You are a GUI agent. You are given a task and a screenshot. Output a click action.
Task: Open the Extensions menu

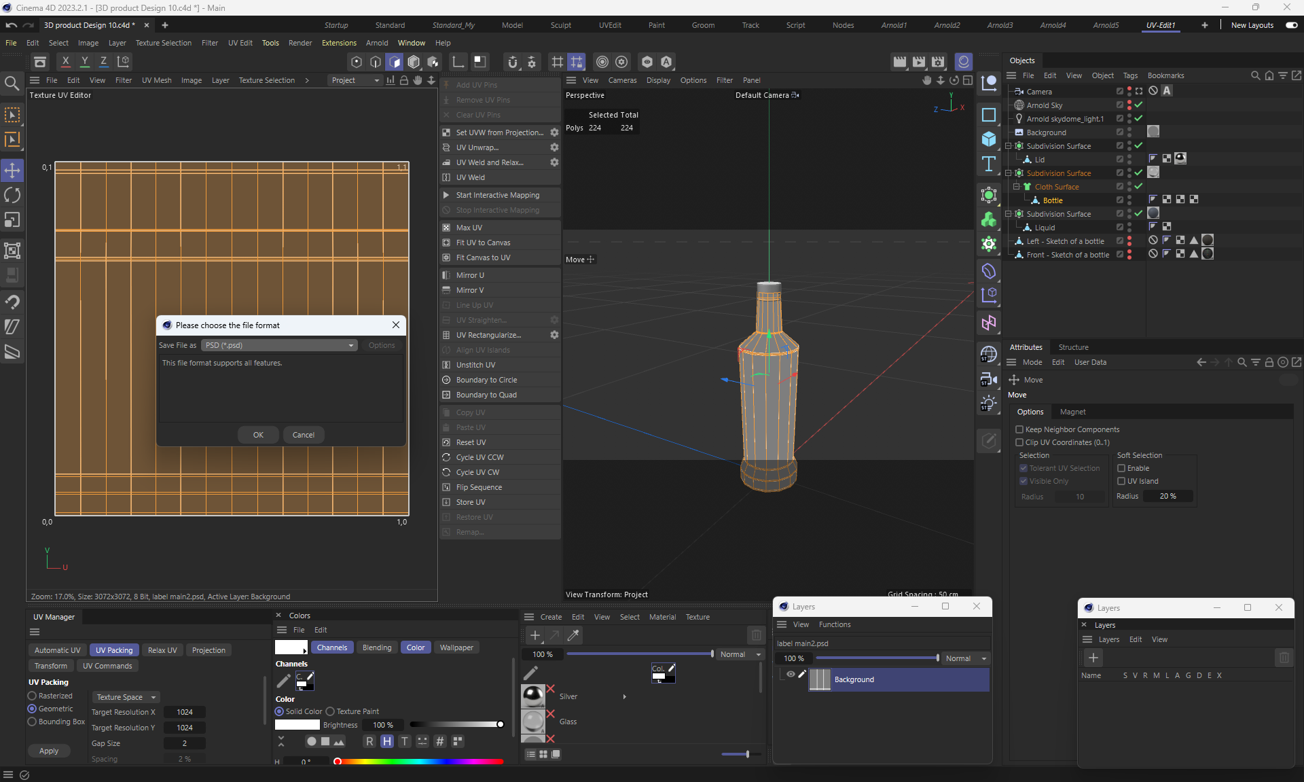339,43
